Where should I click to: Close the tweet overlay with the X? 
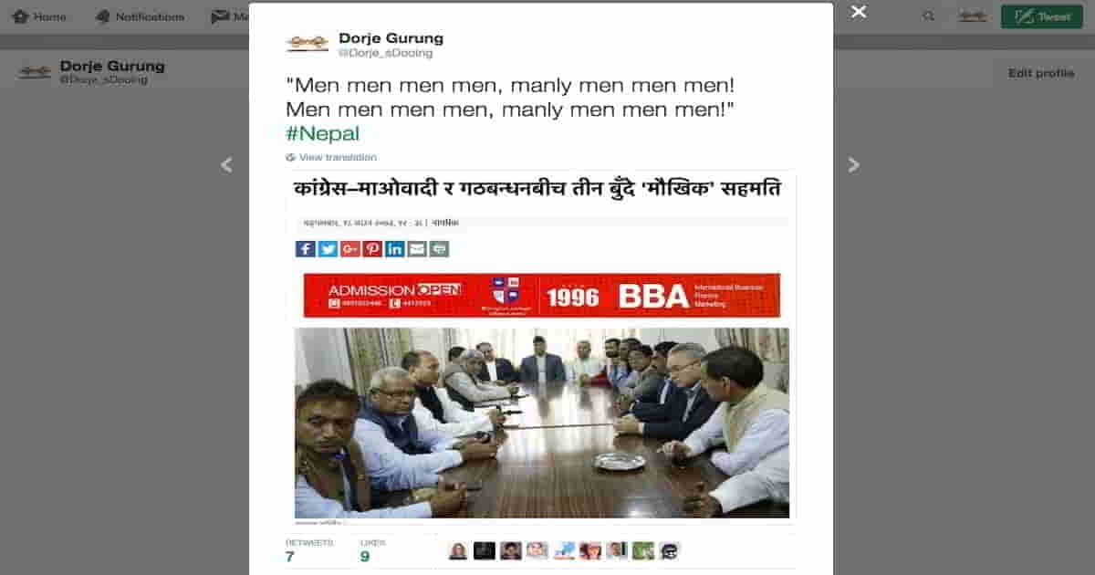pyautogui.click(x=858, y=13)
